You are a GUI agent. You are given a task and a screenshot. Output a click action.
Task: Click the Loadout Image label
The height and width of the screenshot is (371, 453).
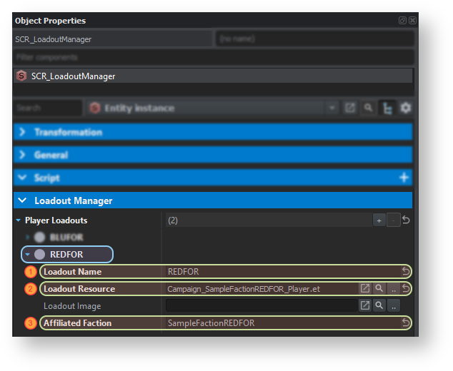click(72, 306)
